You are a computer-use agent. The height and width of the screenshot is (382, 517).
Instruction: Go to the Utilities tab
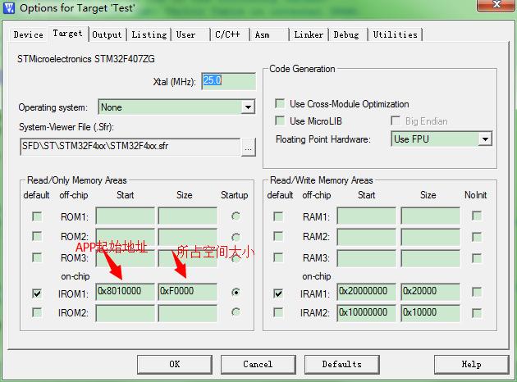(x=396, y=34)
